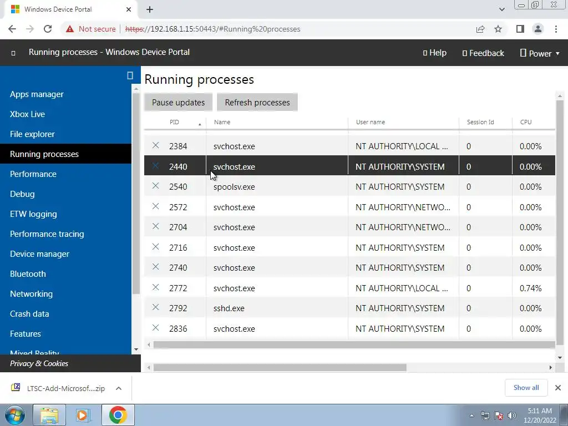
Task: Share this page via share icon
Action: tap(480, 29)
